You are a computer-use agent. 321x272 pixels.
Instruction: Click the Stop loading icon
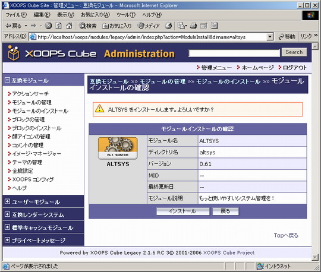[x=49, y=26]
